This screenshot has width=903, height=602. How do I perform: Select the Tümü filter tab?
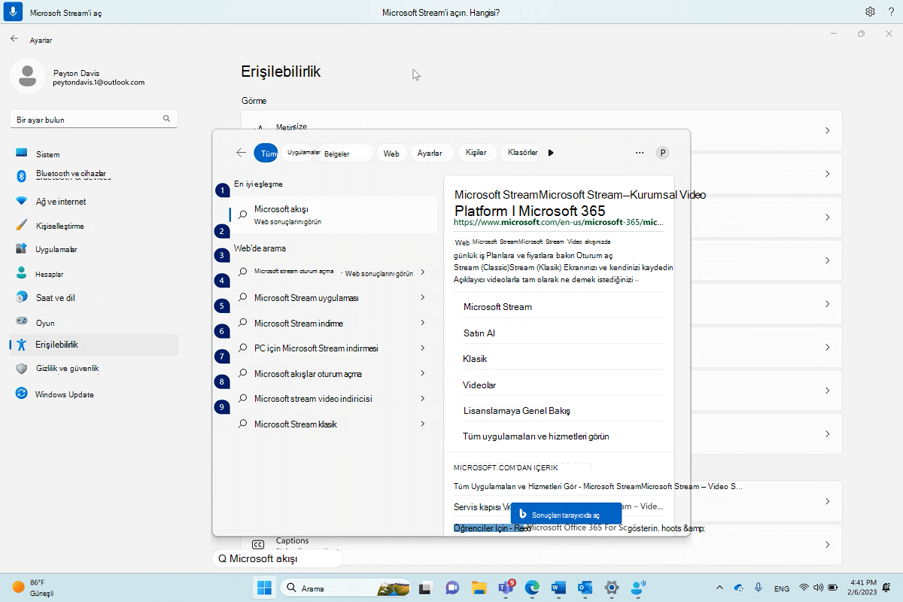(266, 153)
